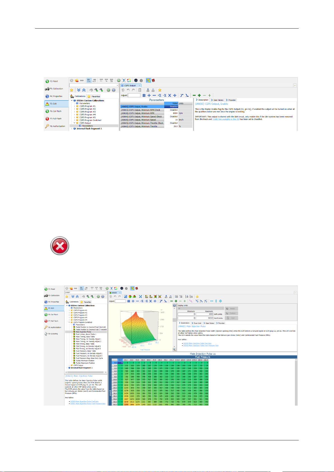
Task: Open the empty combo box above CSP5 Output tree
Action: point(94,85)
